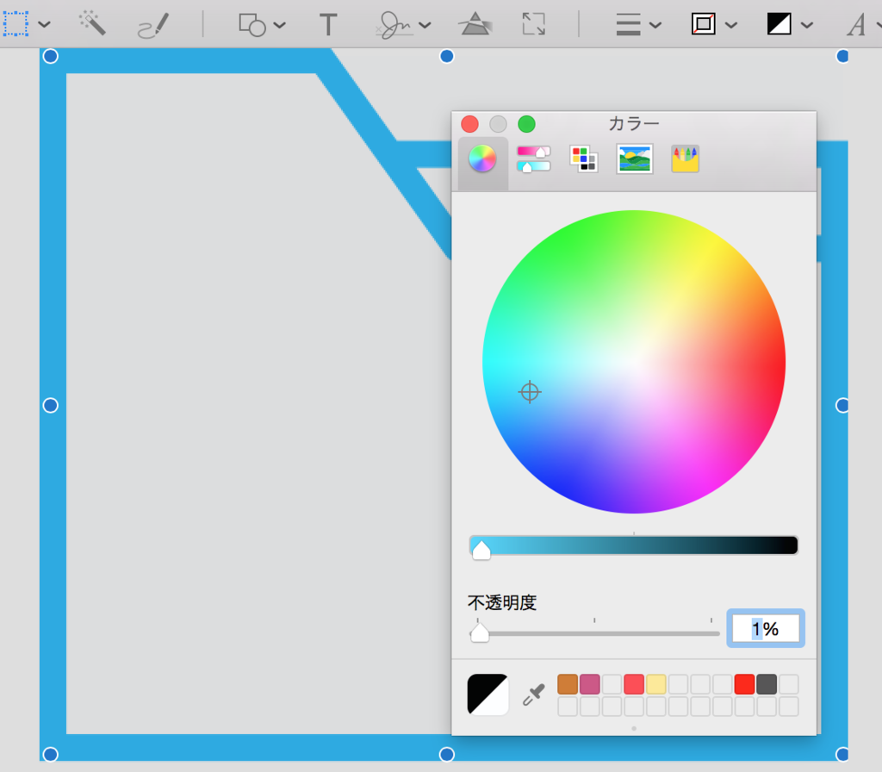
Task: Click the left-middle selection handle
Action: pos(51,405)
